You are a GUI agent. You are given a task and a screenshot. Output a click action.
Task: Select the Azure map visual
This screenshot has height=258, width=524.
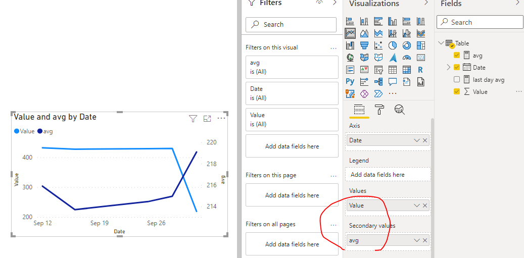click(x=392, y=58)
